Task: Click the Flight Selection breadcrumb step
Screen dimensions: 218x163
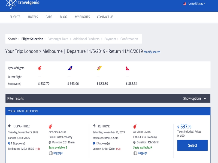Action: click(x=32, y=39)
